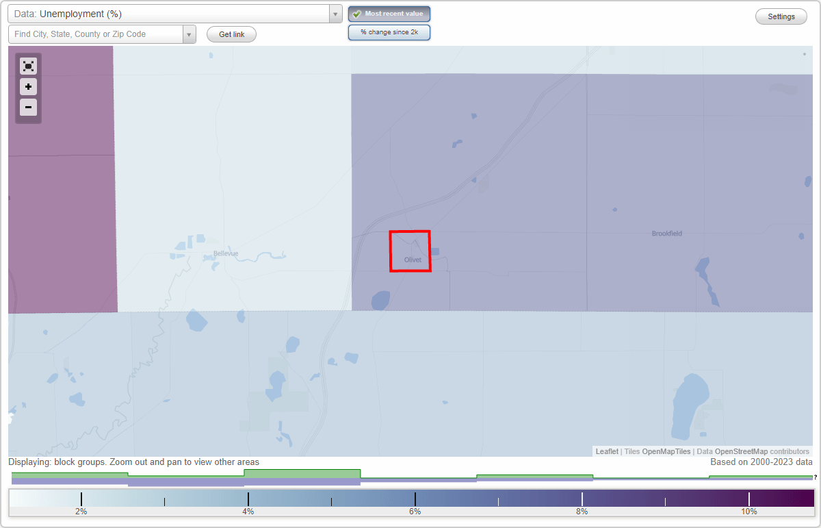This screenshot has height=528, width=821.
Task: Click the Bellevue town label on map
Action: tap(226, 253)
